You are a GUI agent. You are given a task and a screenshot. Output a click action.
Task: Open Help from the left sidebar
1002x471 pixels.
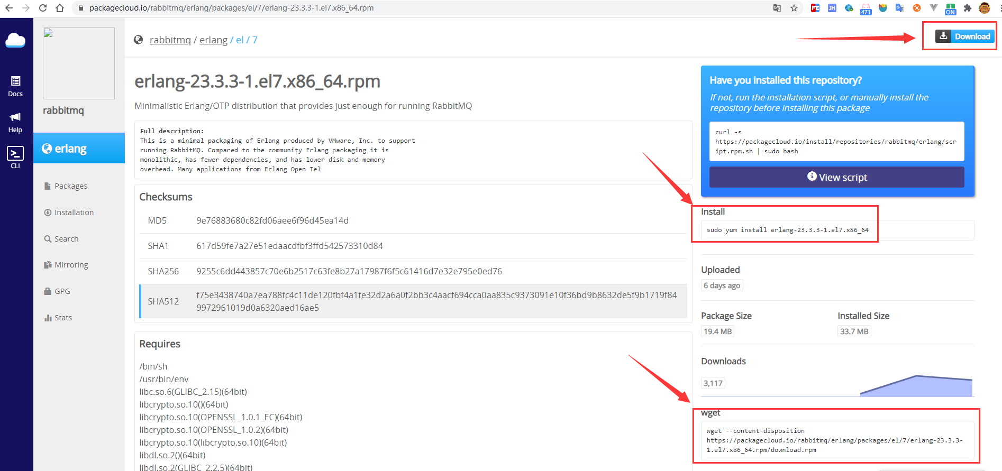point(15,123)
